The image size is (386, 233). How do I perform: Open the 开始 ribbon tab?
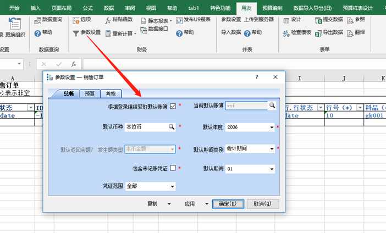click(14, 8)
